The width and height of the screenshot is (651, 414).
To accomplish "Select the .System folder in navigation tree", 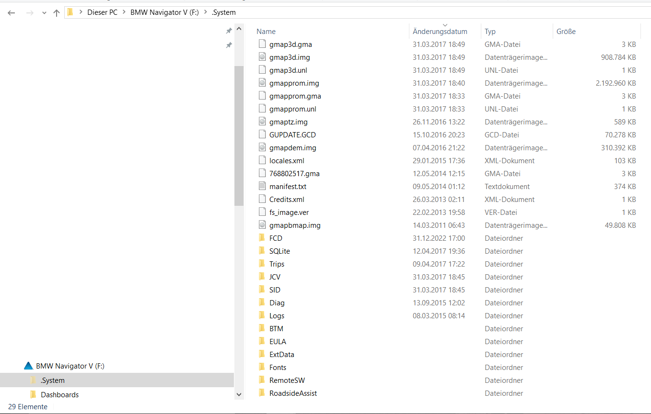I will (53, 380).
